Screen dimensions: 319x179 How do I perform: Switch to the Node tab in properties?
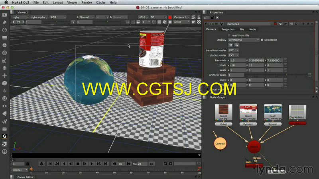pyautogui.click(x=252, y=29)
